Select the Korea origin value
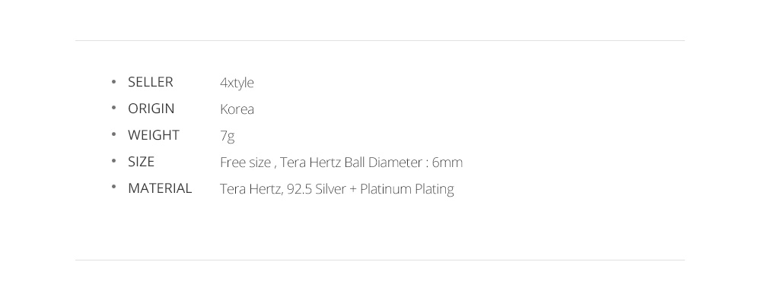The width and height of the screenshot is (761, 303). coord(237,109)
